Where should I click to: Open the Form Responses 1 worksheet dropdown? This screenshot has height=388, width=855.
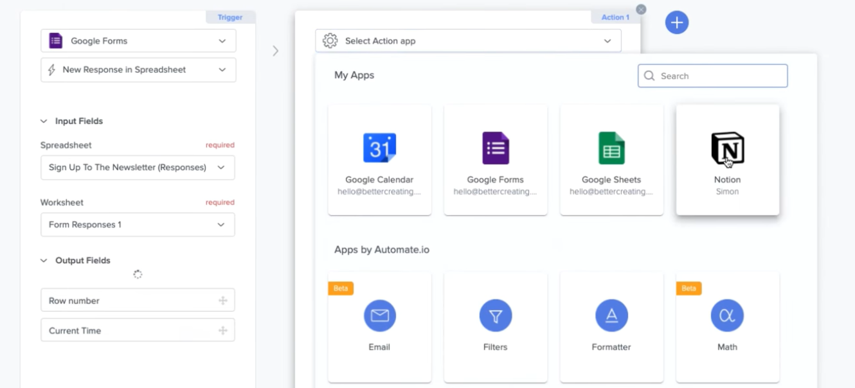click(x=138, y=225)
